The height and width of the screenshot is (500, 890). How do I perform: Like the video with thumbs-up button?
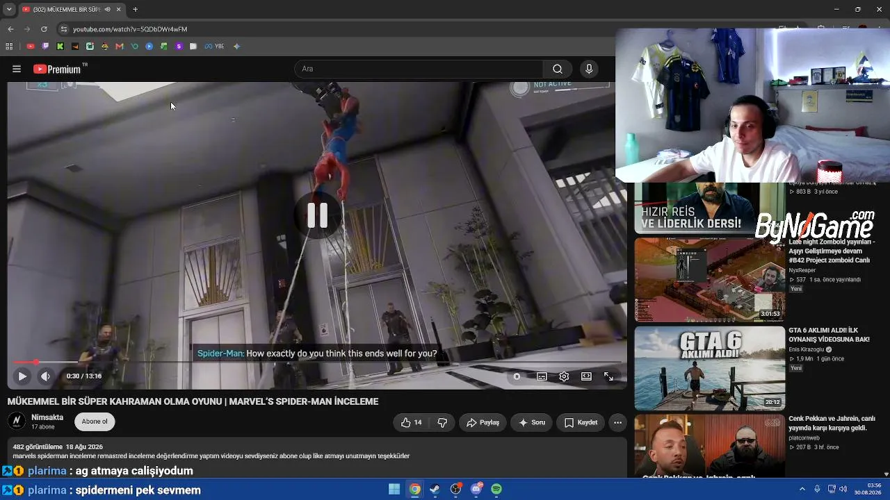[x=412, y=422]
